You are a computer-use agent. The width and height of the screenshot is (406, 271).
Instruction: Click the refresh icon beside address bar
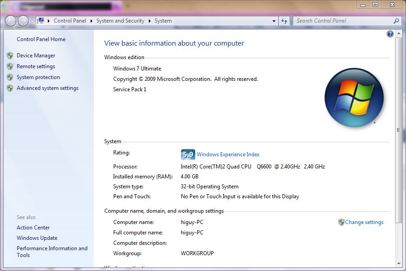click(x=284, y=21)
